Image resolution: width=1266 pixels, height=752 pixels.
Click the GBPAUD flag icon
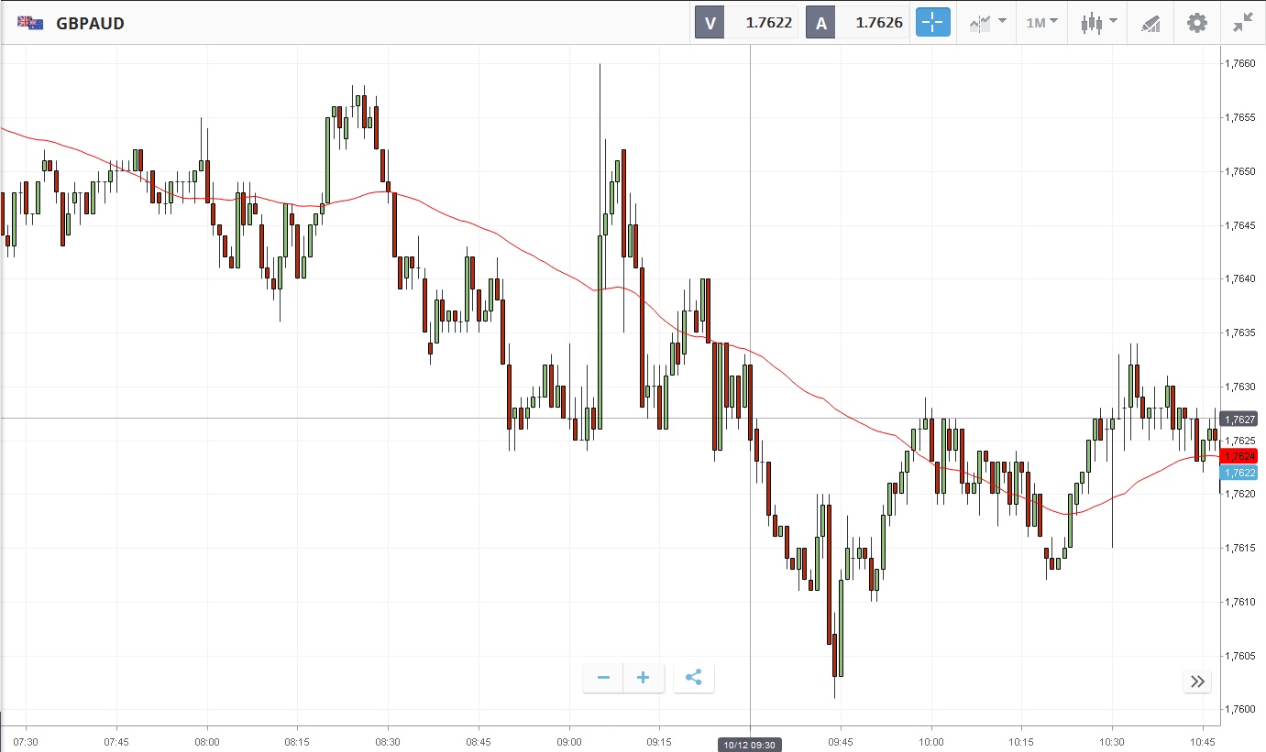(x=30, y=23)
